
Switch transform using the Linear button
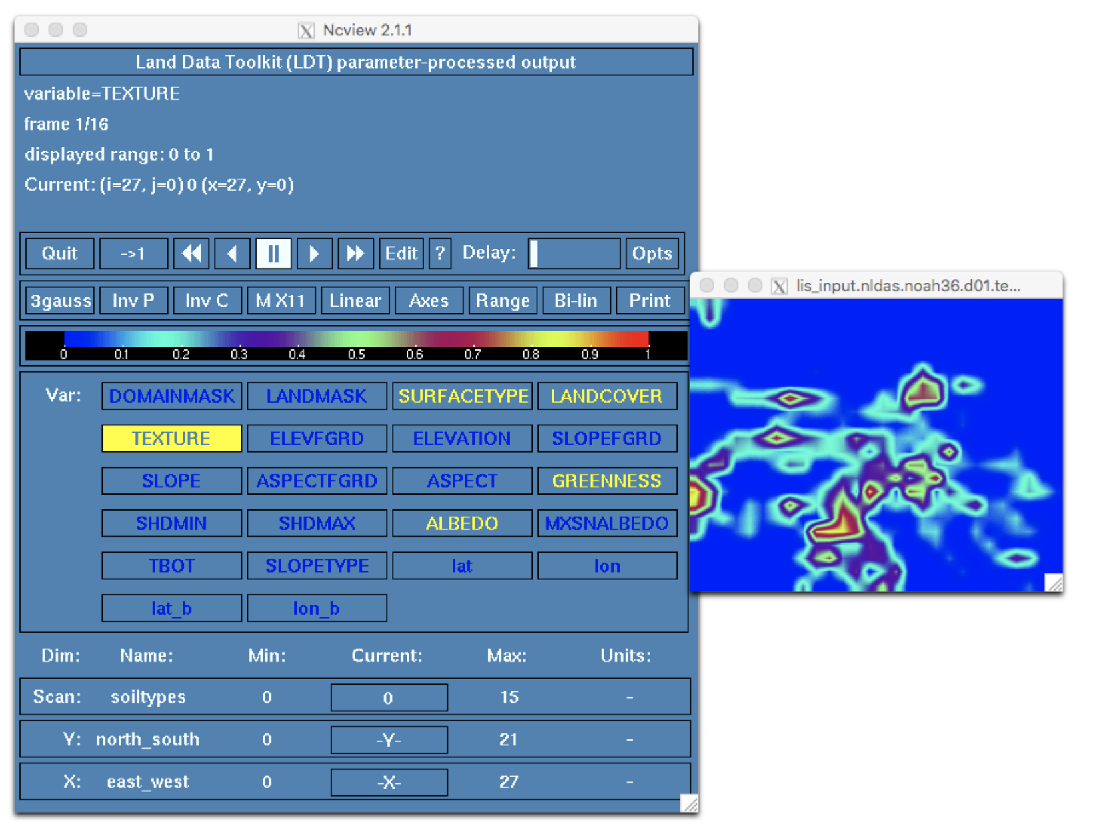pos(355,301)
